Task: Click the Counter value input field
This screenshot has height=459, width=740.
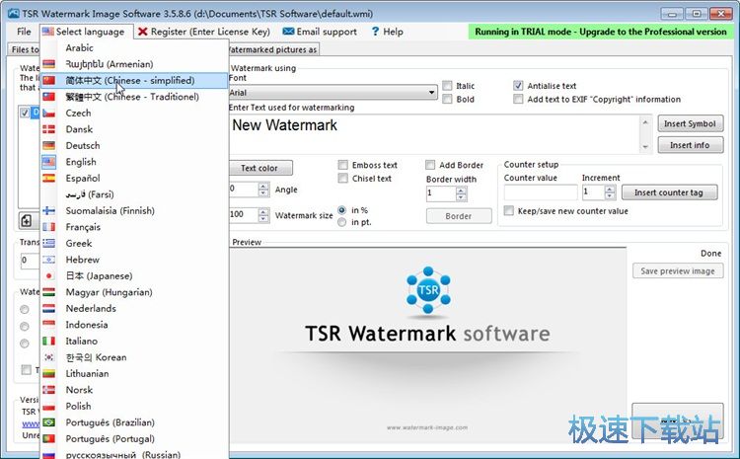Action: tap(541, 192)
